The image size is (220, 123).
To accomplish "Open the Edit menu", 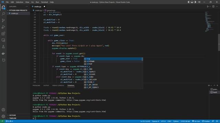I will tap(12, 2).
